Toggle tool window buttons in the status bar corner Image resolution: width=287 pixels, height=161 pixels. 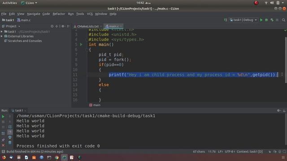(x=3, y=152)
